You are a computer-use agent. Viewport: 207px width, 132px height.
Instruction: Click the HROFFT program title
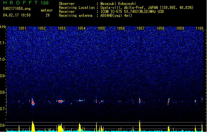(20, 3)
